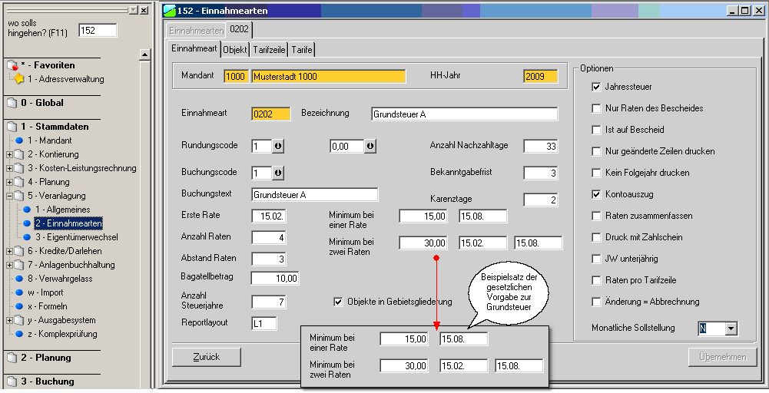
Task: Click the Rundungscode lookup button
Action: click(277, 146)
